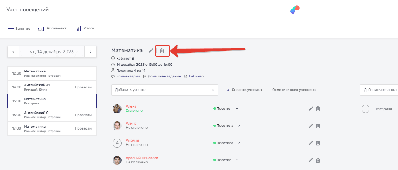Go to previous day arrow

coord(14,52)
